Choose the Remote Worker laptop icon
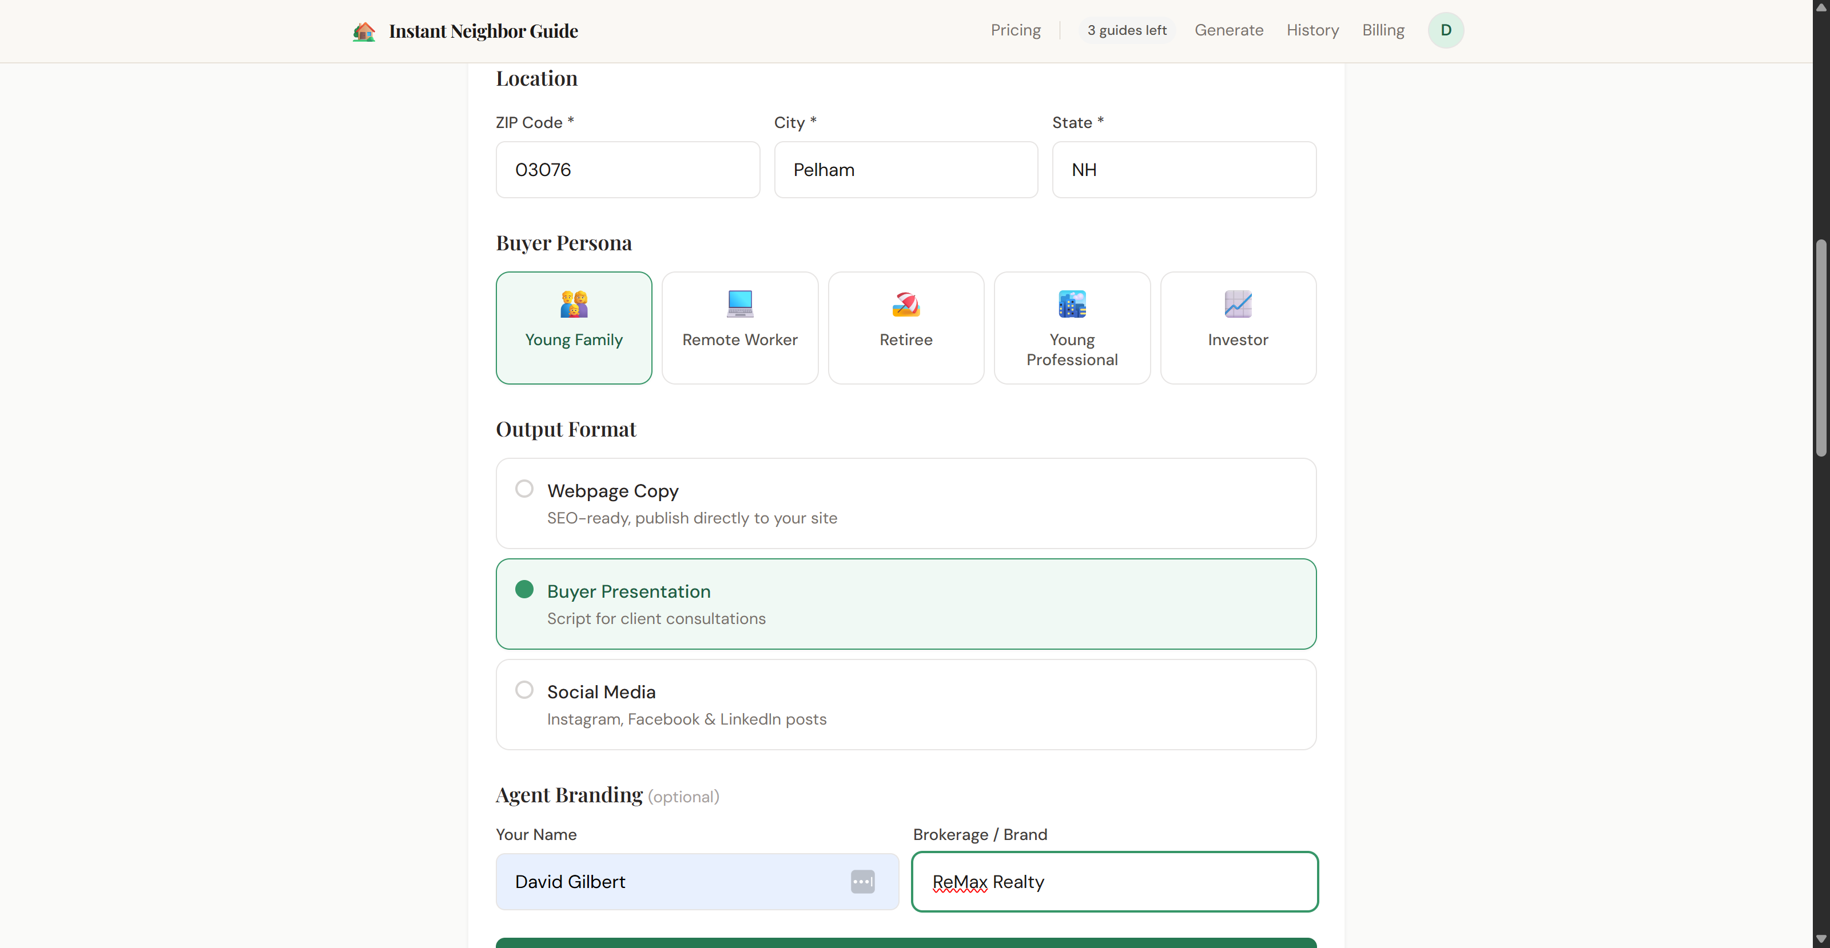The width and height of the screenshot is (1830, 948). coord(739,304)
